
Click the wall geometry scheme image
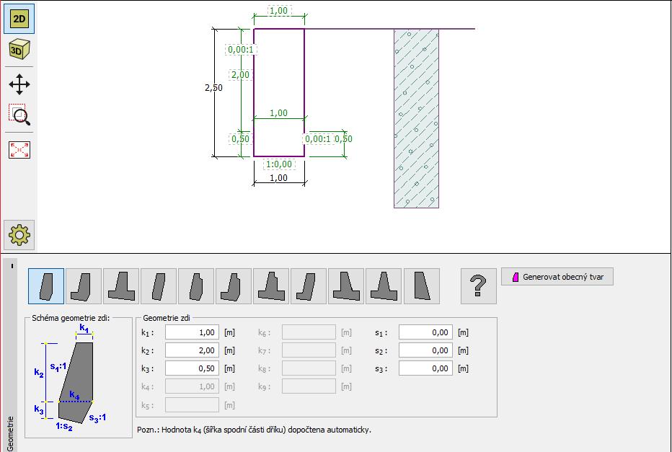[x=70, y=377]
